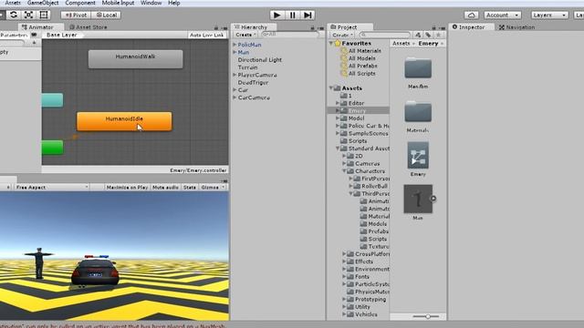
Task: Select All Materials favorite
Action: 364,51
